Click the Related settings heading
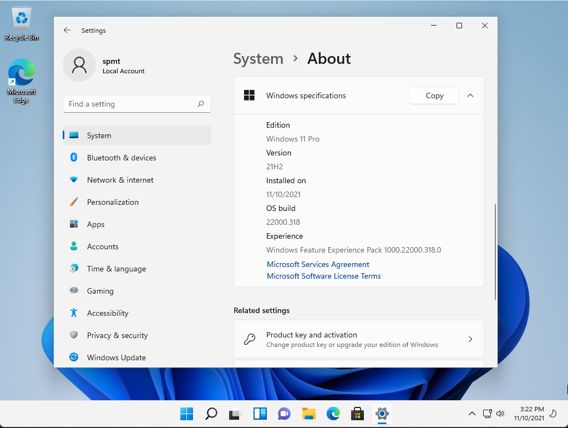The width and height of the screenshot is (568, 428). pos(262,310)
